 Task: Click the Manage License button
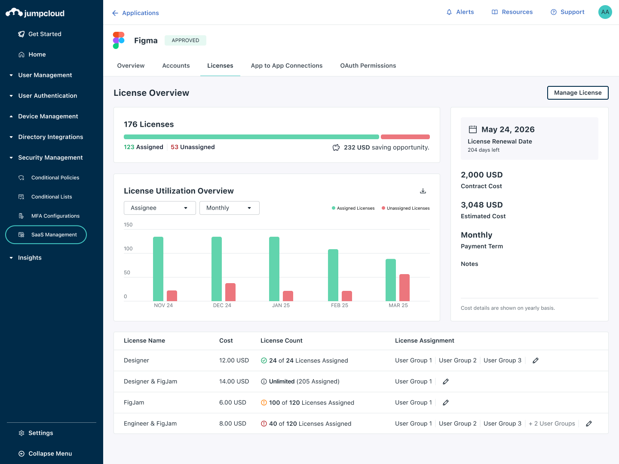(577, 92)
